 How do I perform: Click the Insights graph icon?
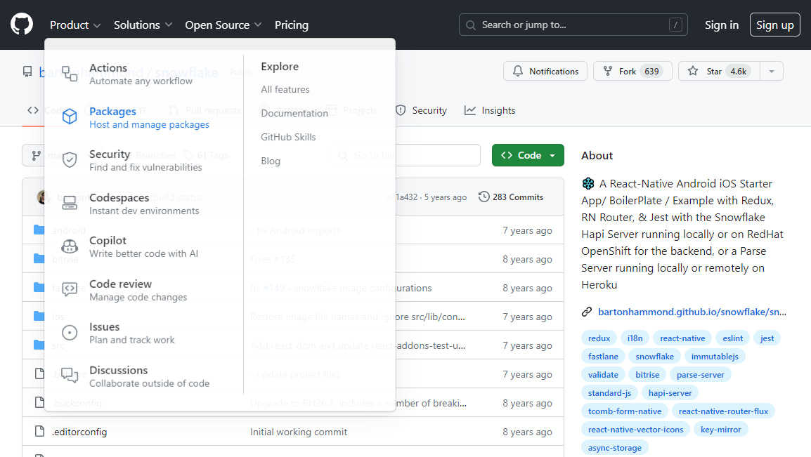469,110
